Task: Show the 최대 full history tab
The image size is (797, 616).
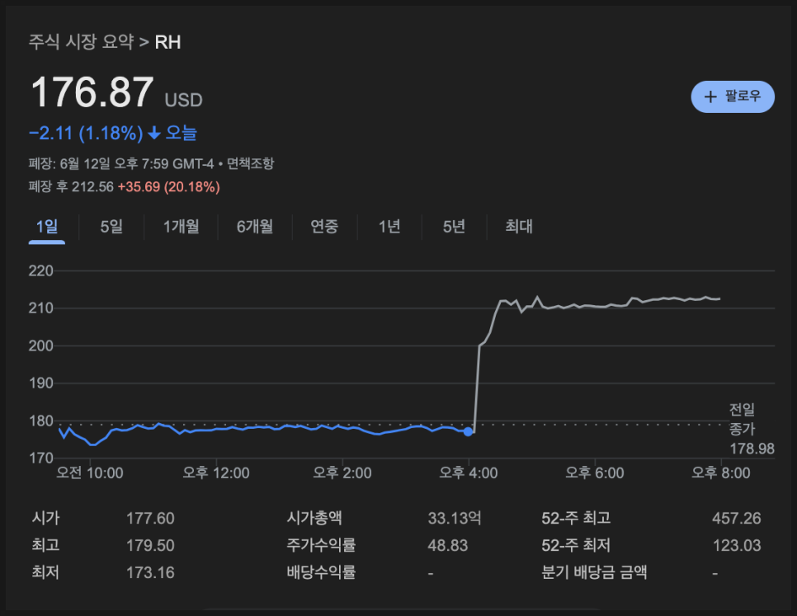Action: (519, 227)
